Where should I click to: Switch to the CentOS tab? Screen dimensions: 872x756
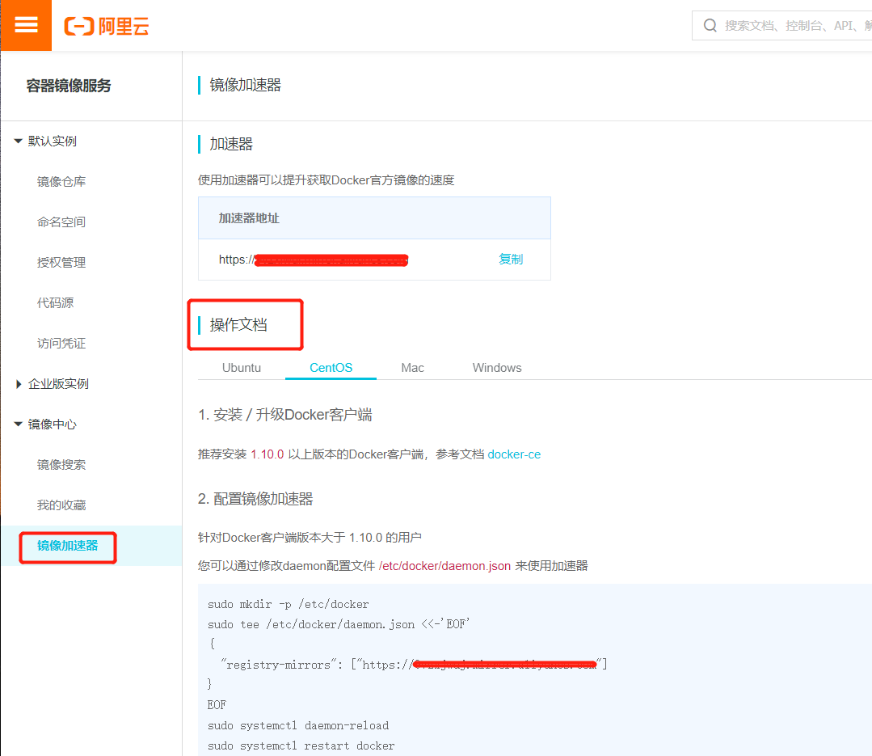[331, 368]
